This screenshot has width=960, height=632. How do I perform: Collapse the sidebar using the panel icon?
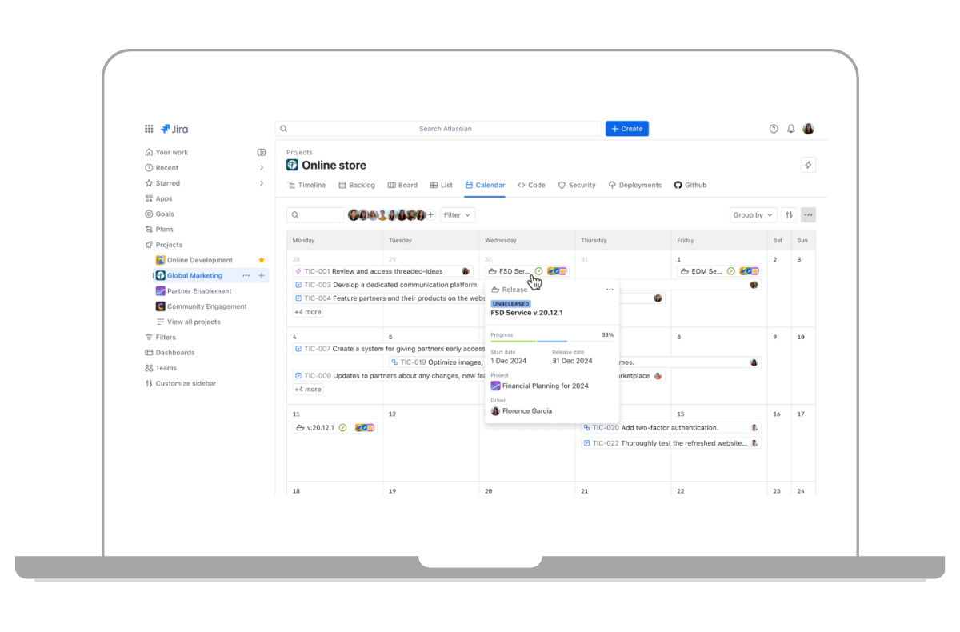click(x=262, y=152)
